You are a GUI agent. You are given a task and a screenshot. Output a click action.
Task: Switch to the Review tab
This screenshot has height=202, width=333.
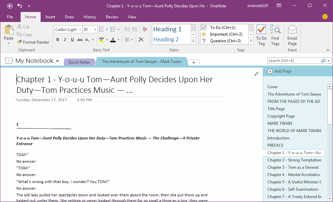click(112, 17)
